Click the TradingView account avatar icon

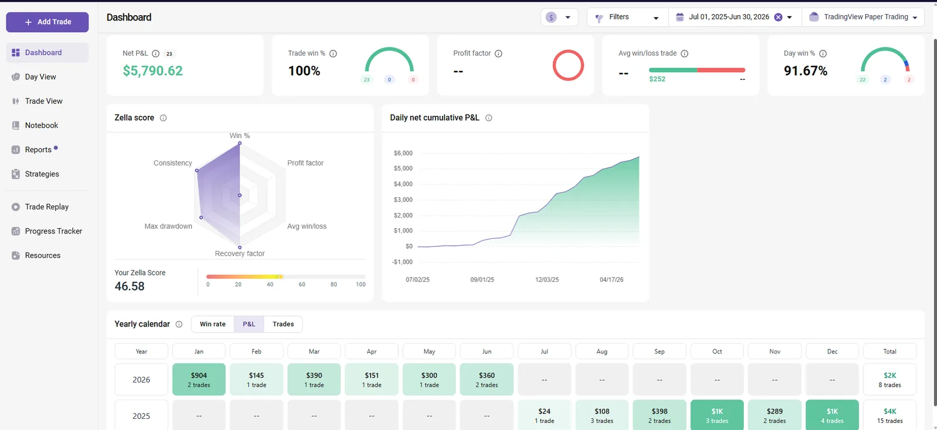[x=814, y=17]
